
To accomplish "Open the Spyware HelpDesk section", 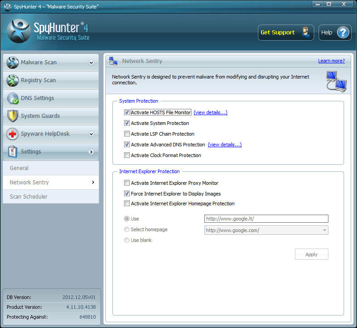I will pyautogui.click(x=51, y=134).
